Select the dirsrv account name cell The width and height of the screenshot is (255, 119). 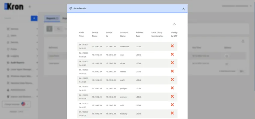(x=123, y=63)
